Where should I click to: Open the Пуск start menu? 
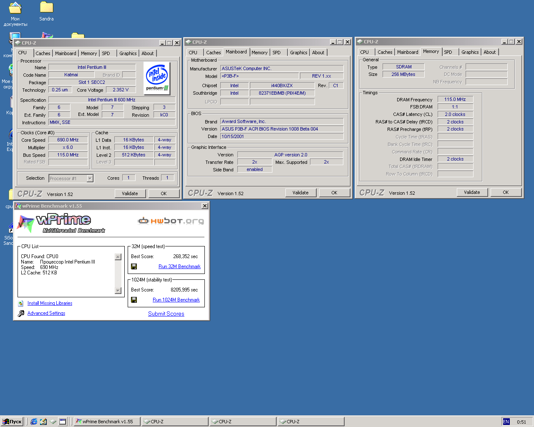coord(12,422)
